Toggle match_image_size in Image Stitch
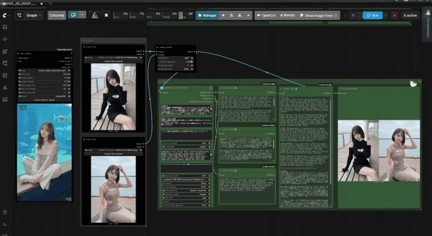Image resolution: width=432 pixels, height=236 pixels. pos(176,62)
